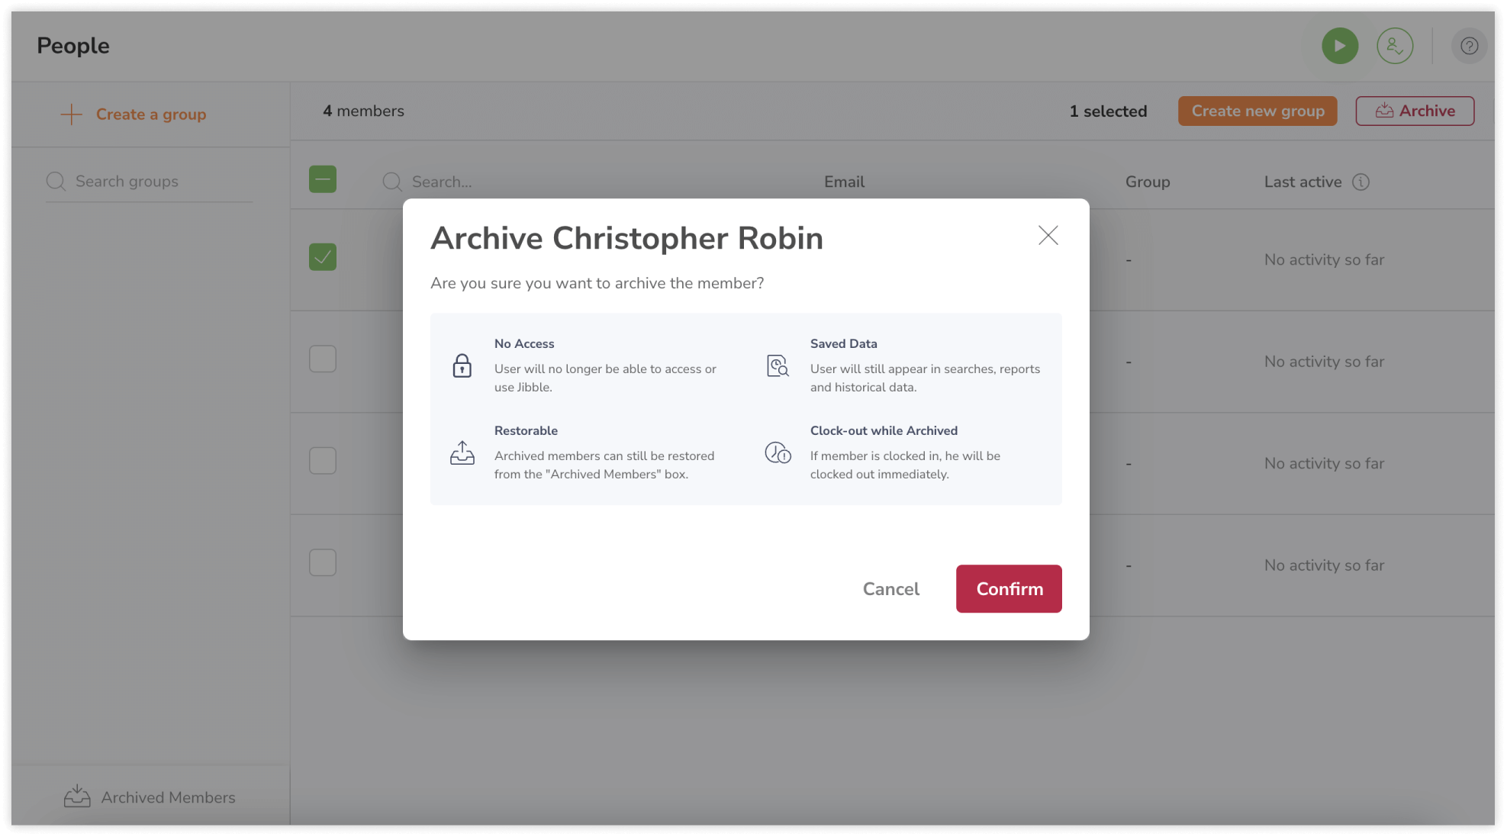1507x837 pixels.
Task: Open Archived Members in sidebar
Action: (x=150, y=797)
